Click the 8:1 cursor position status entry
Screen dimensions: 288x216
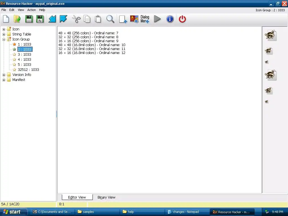pos(62,204)
